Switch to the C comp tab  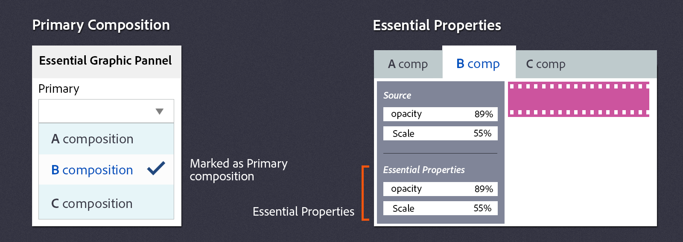point(546,64)
